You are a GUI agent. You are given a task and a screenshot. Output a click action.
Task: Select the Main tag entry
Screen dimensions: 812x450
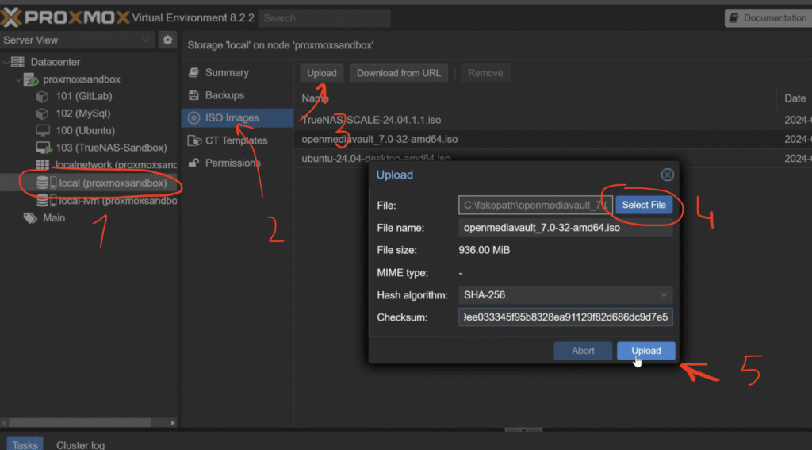[54, 218]
